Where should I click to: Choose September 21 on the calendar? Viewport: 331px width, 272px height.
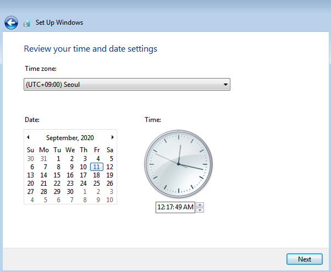click(43, 184)
